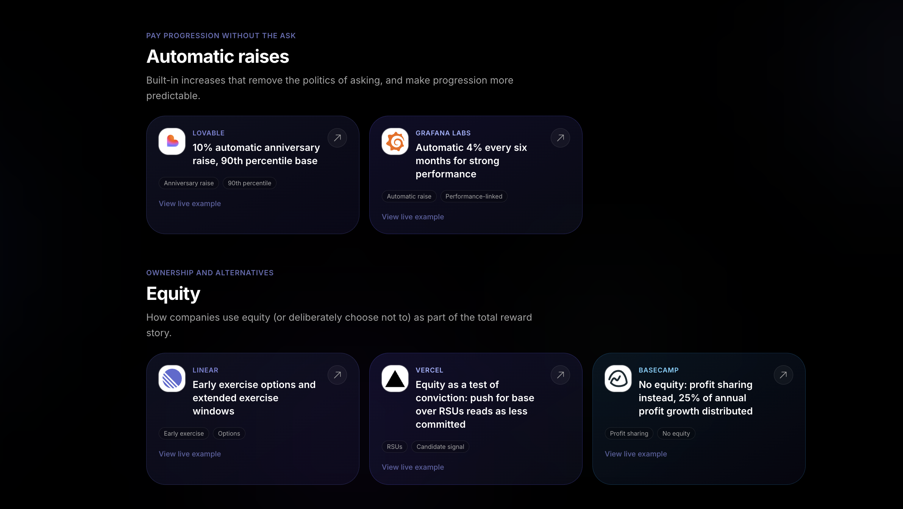Select the Candidate signal tag
The width and height of the screenshot is (903, 509).
(x=441, y=447)
